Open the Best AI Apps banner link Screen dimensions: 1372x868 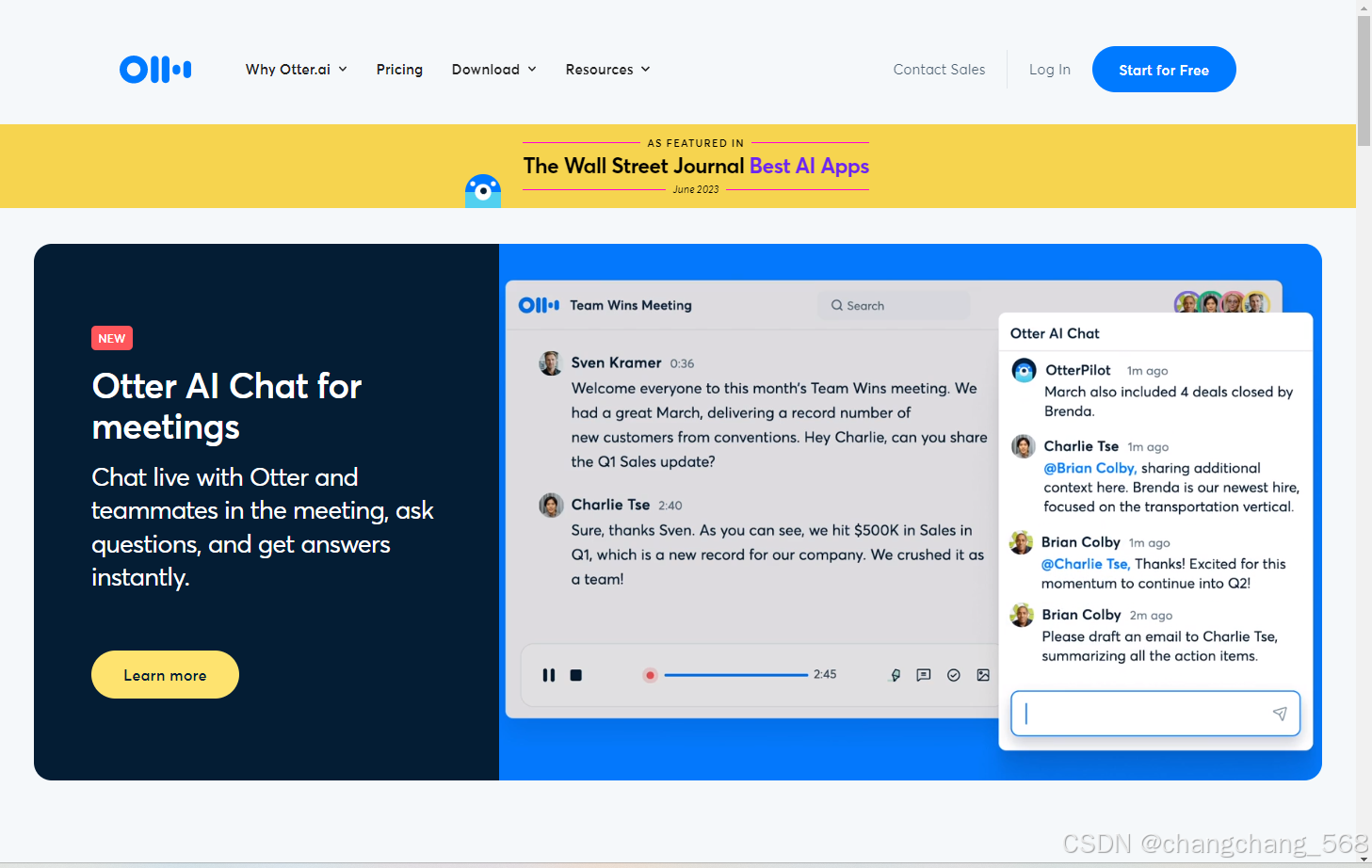809,166
